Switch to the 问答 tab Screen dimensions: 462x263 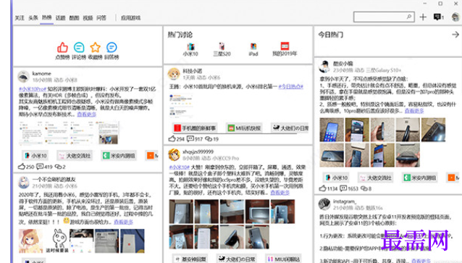coord(101,17)
